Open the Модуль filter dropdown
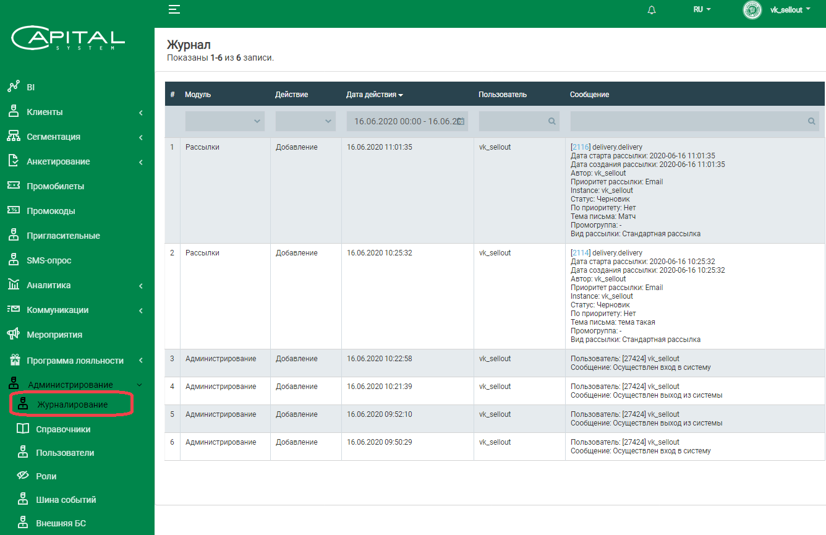The image size is (826, 535). tap(224, 121)
